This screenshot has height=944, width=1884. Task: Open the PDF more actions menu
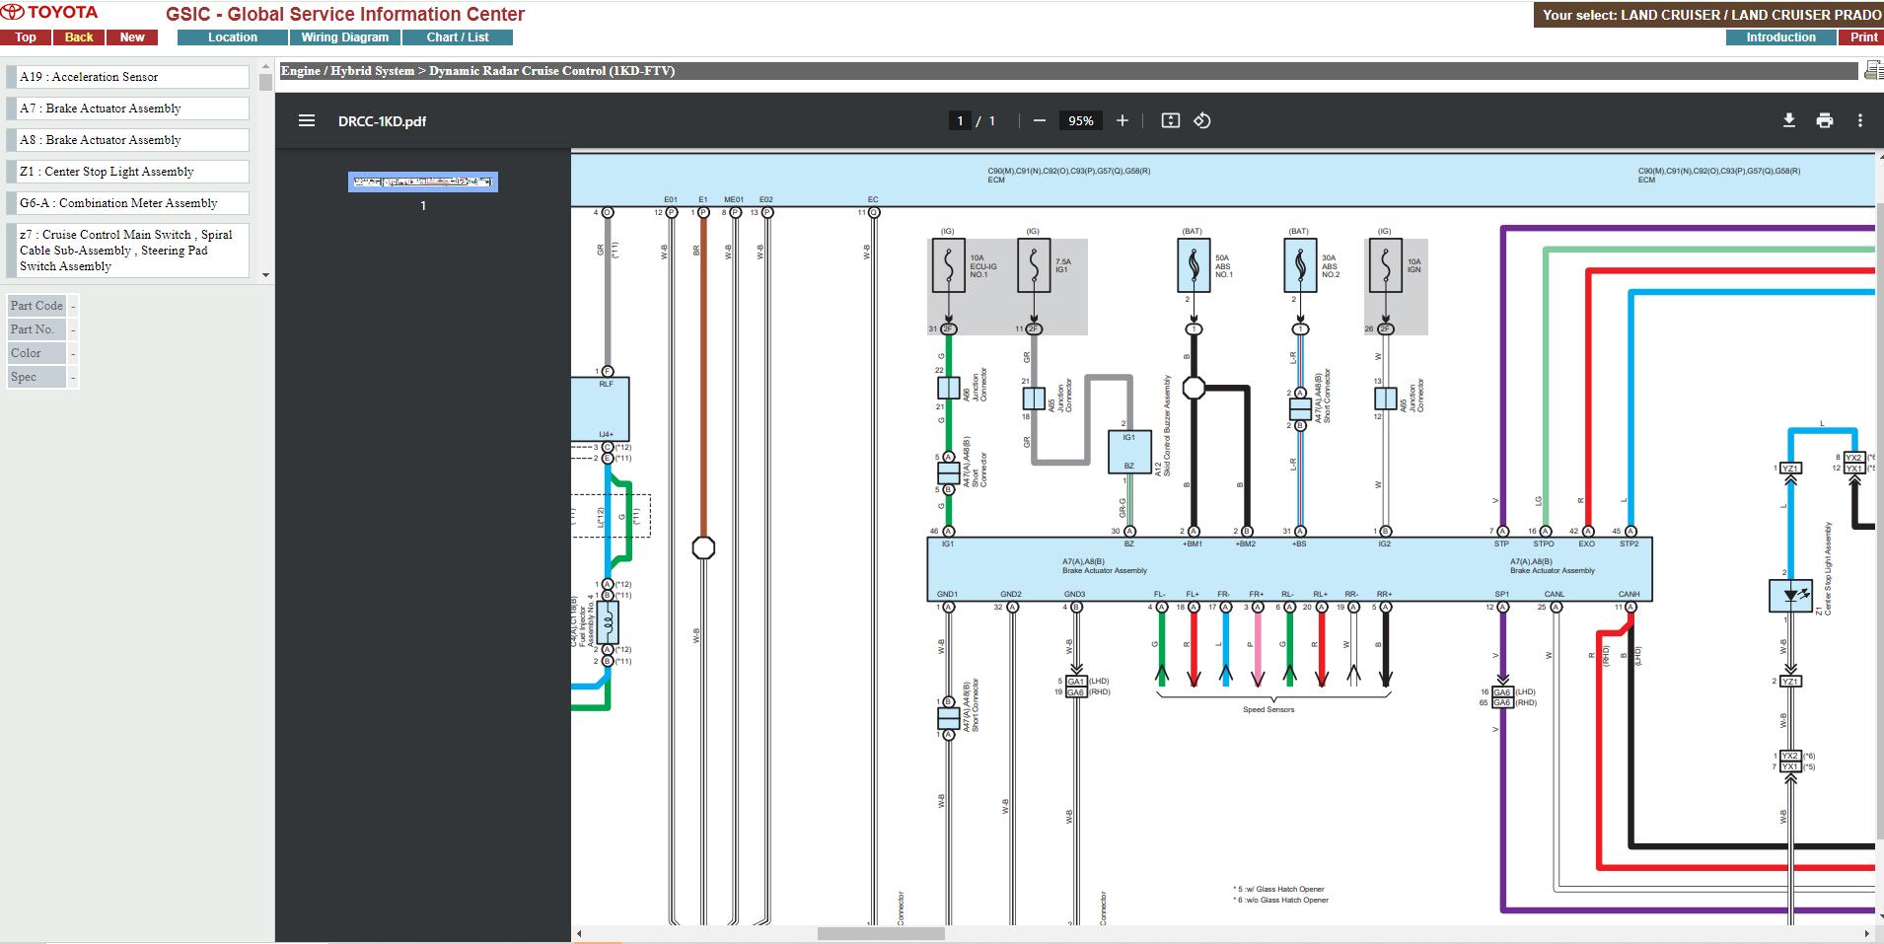tap(1859, 120)
